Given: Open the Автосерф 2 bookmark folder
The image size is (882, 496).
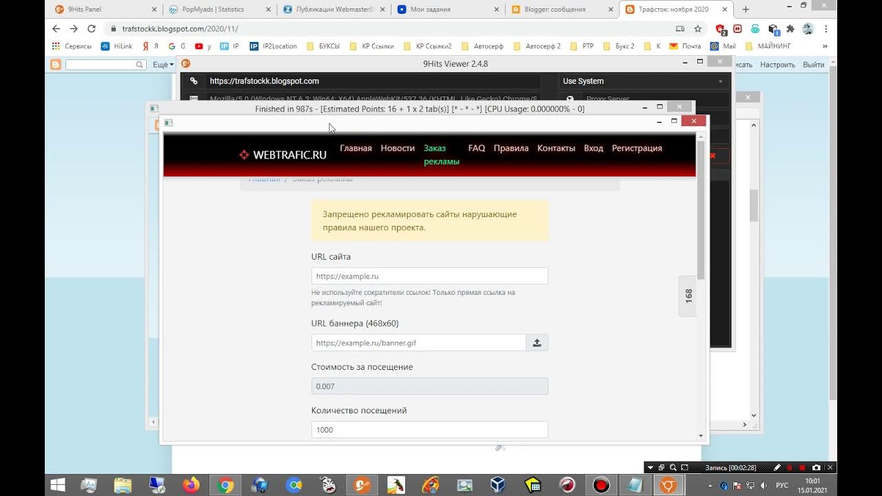Looking at the screenshot, I should click(536, 46).
